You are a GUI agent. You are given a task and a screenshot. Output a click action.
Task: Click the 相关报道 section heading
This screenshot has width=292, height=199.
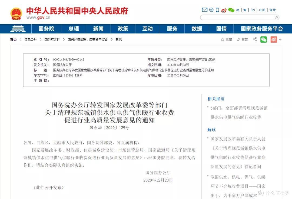pos(216,99)
